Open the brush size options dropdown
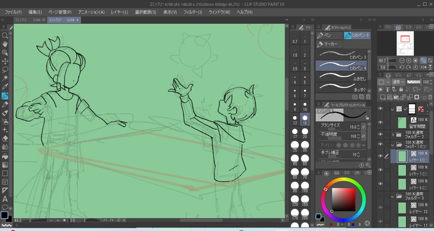The image size is (434, 231). [x=364, y=127]
